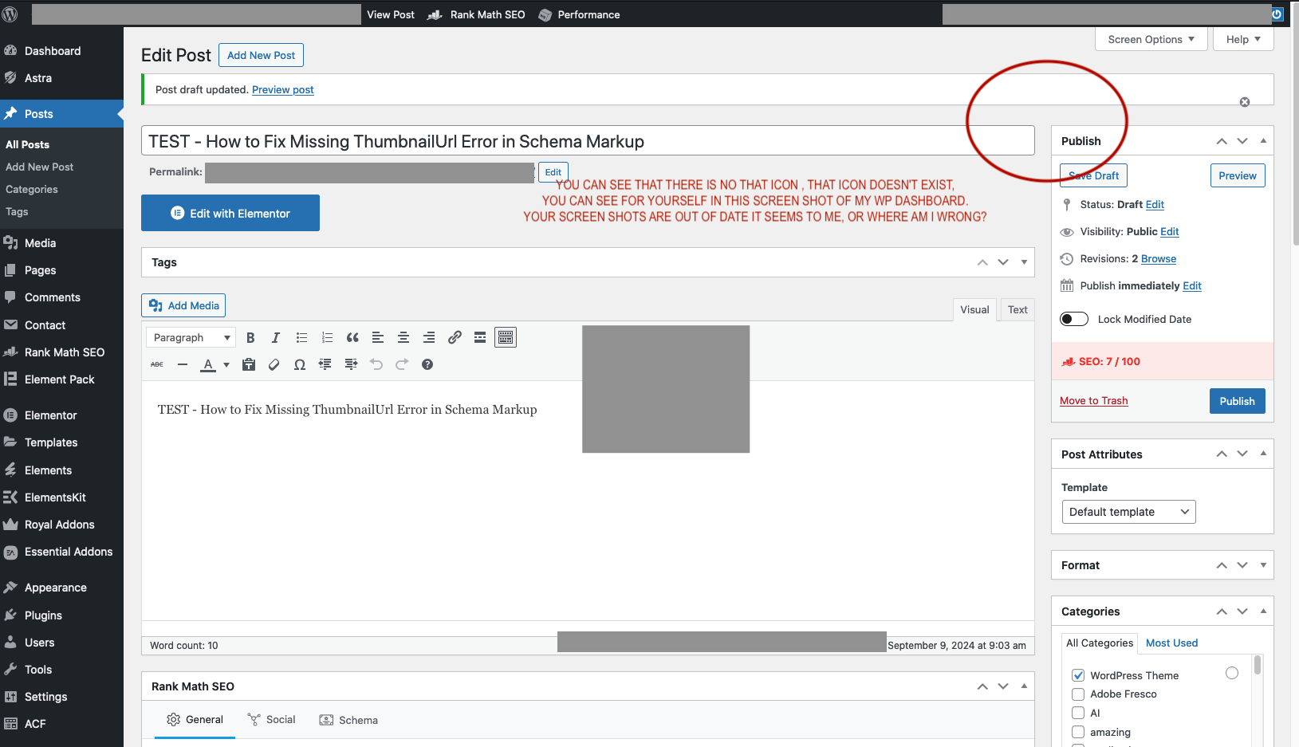This screenshot has height=747, width=1299.
Task: Open the text color picker arrow
Action: 226,364
